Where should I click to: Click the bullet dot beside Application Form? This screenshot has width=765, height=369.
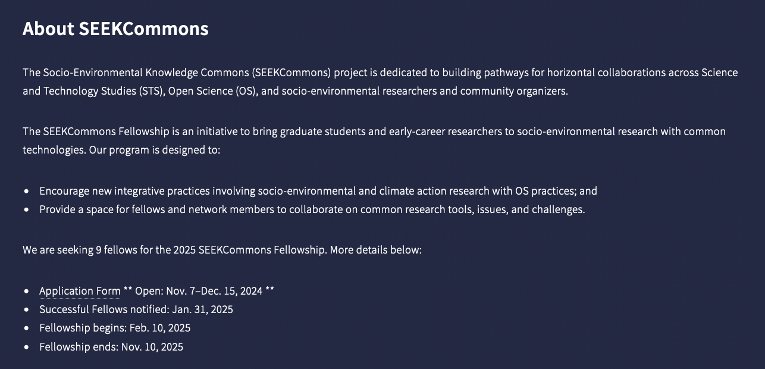click(x=27, y=291)
